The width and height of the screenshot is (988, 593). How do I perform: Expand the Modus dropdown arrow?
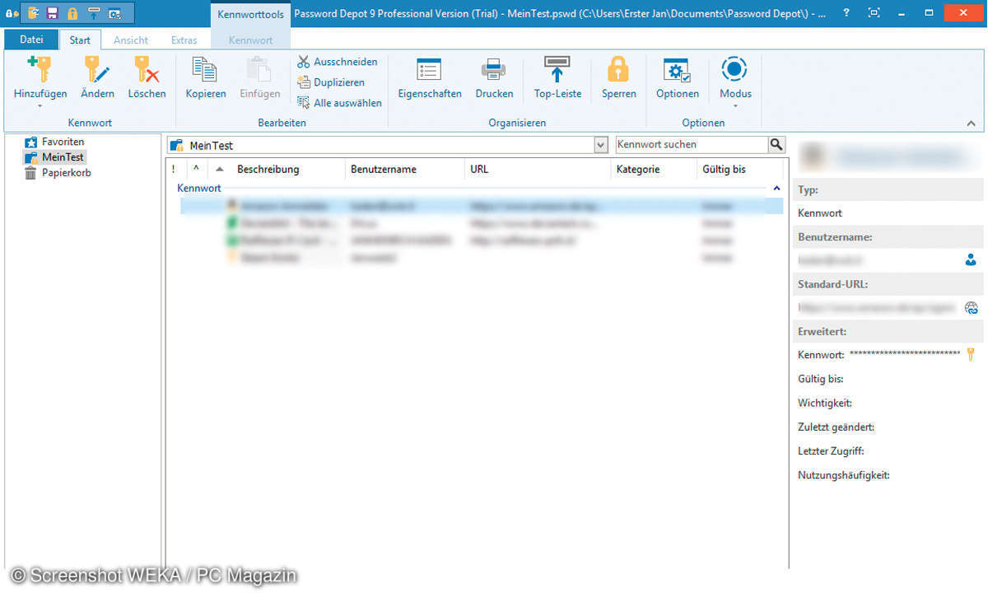pos(735,105)
